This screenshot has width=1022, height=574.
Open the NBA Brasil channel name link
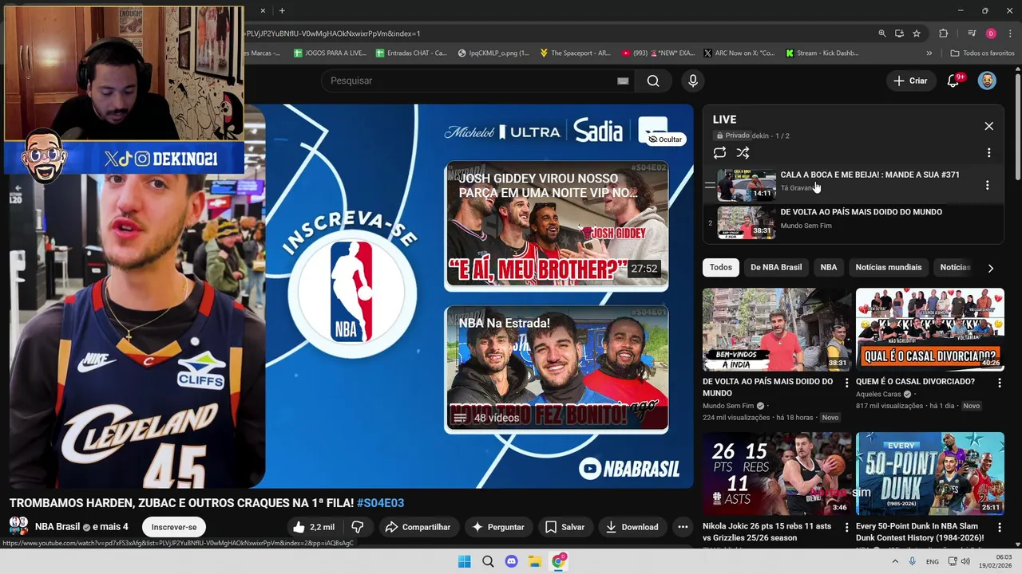click(x=57, y=527)
